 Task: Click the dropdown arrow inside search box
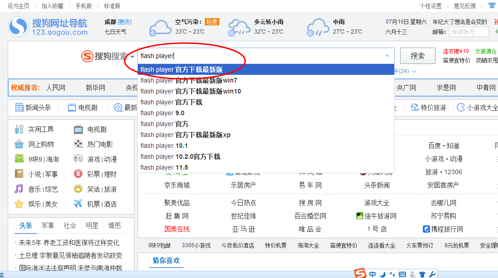tap(387, 56)
